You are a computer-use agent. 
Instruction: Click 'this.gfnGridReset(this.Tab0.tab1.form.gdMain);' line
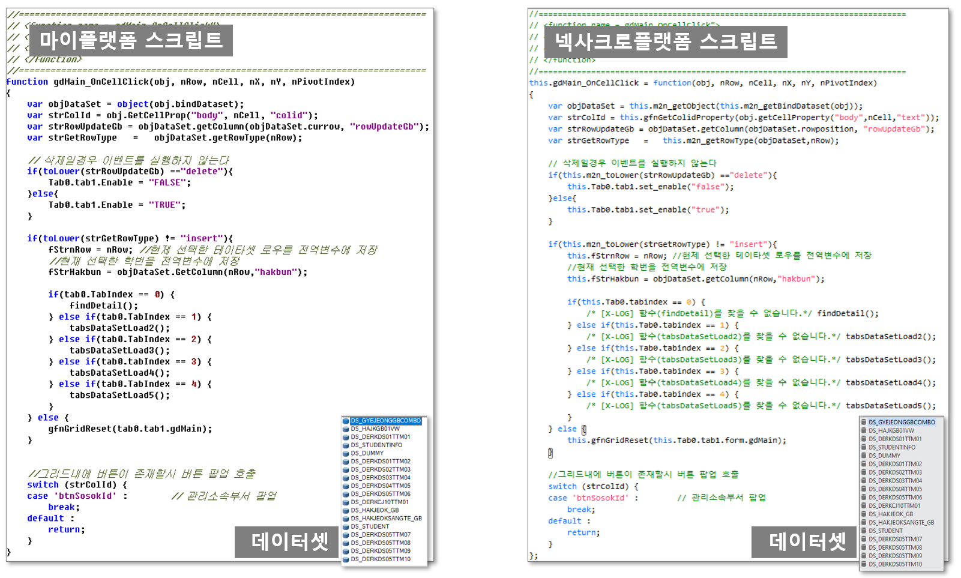pos(676,440)
